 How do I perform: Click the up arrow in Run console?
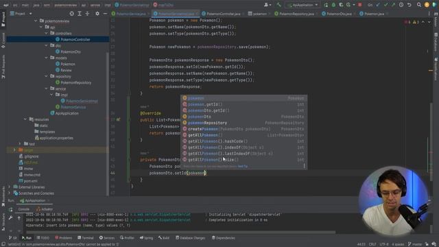pos(19,217)
